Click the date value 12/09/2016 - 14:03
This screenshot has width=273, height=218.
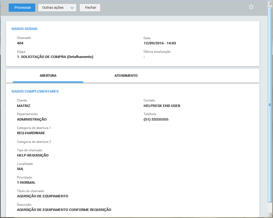[x=160, y=43]
